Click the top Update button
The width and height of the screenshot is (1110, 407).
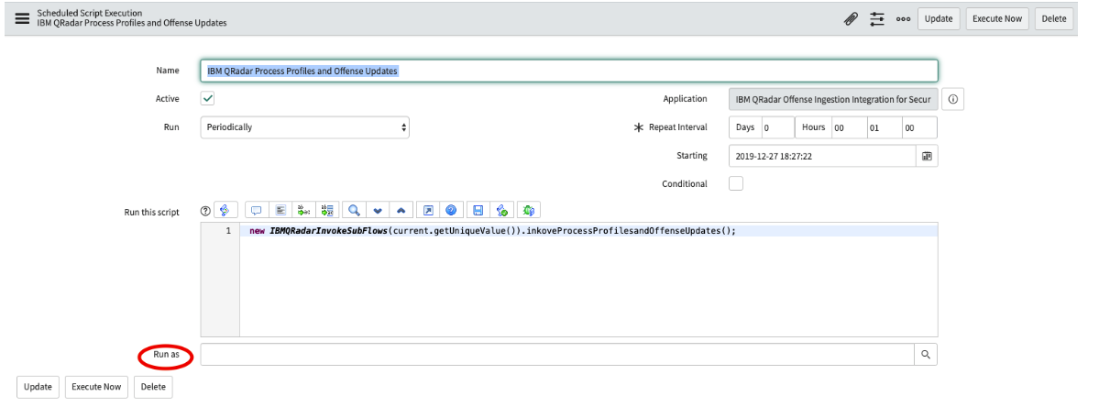pos(938,18)
